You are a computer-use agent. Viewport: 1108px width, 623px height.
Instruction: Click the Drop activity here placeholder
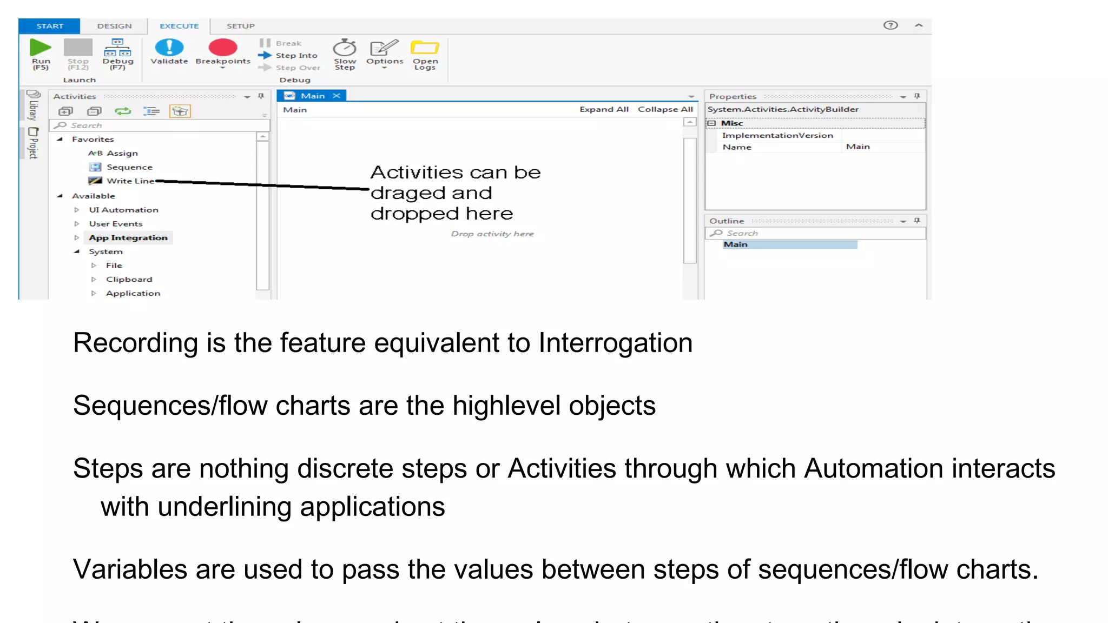click(x=492, y=234)
